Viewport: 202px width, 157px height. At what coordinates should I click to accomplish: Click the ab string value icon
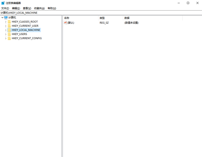pyautogui.click(x=65, y=23)
